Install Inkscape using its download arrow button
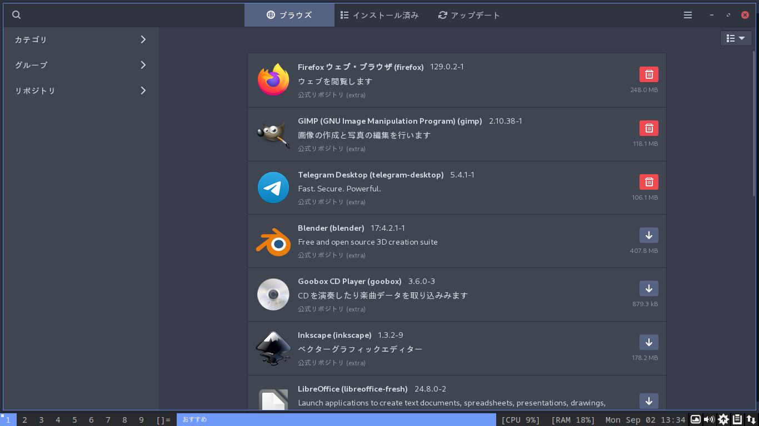Image resolution: width=759 pixels, height=426 pixels. pos(649,342)
